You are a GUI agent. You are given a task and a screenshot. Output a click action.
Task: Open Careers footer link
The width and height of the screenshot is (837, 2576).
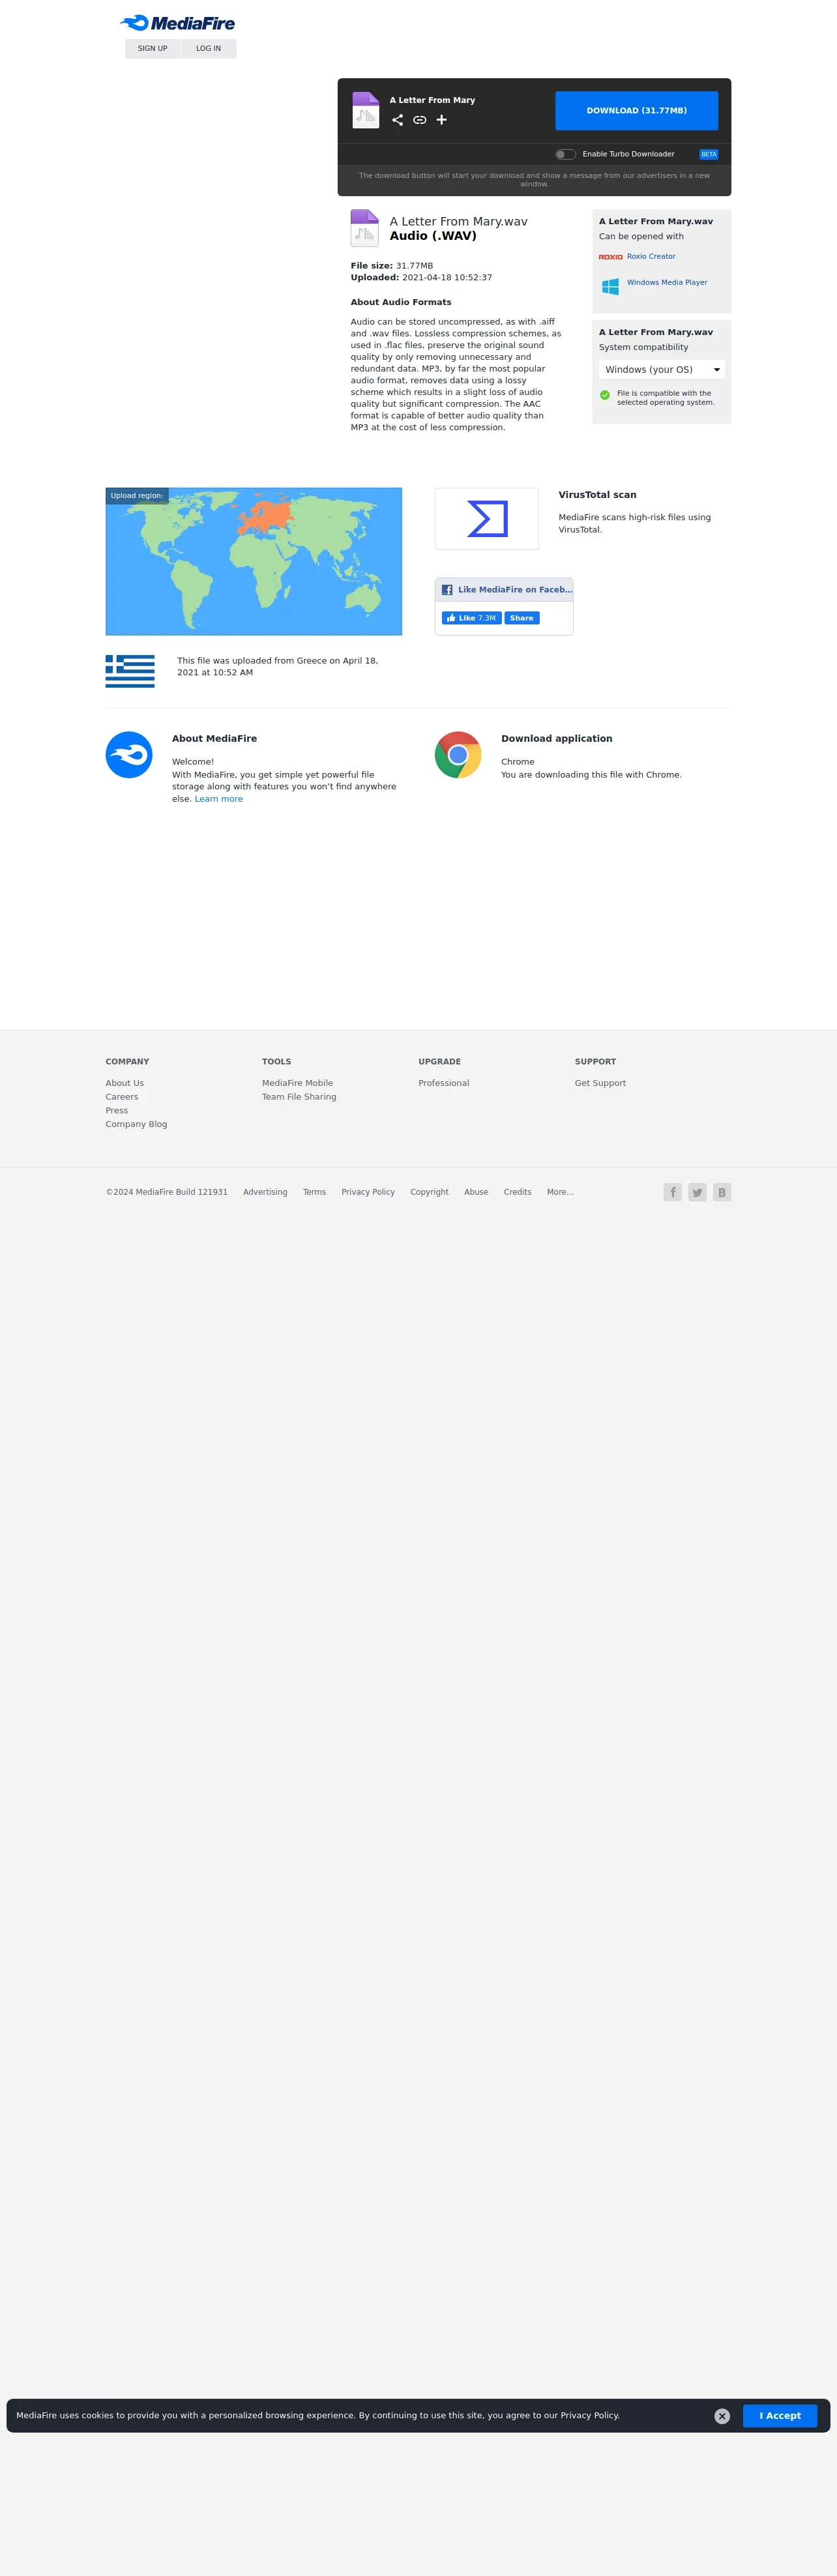[122, 1097]
